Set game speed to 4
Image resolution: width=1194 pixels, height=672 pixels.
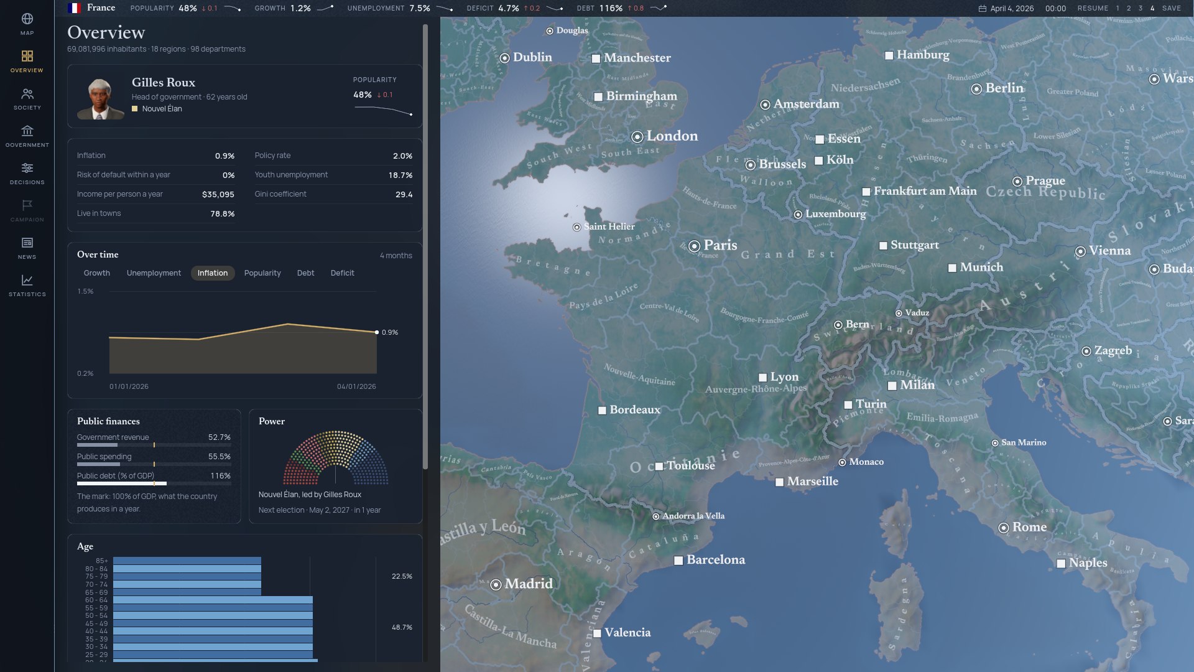pos(1152,9)
